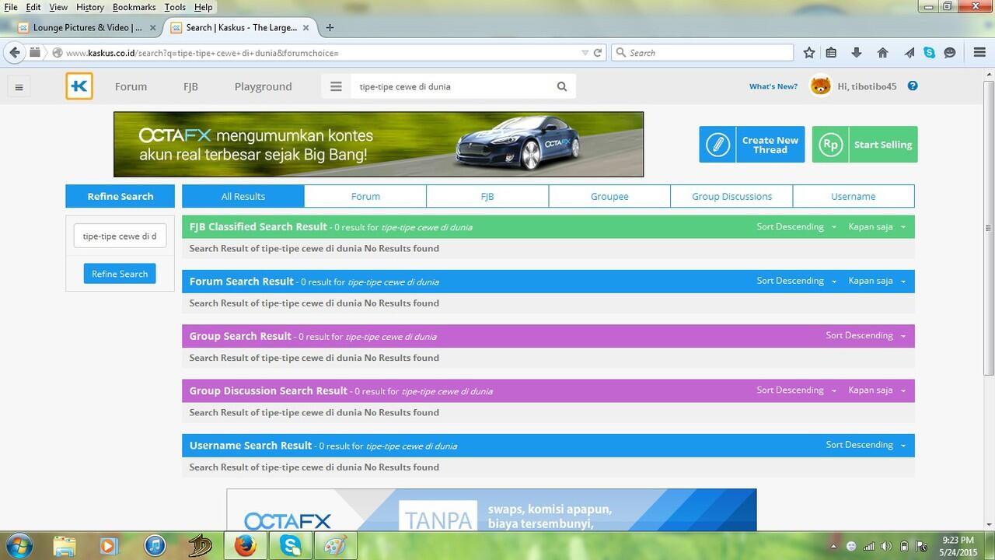This screenshot has width=995, height=560.
Task: Click the Kaskus logo icon
Action: tap(79, 86)
